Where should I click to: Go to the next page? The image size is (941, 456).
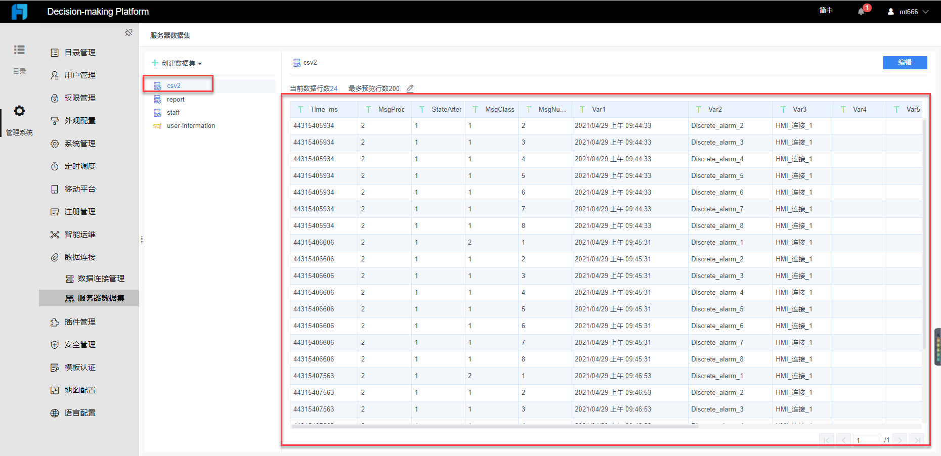(900, 440)
